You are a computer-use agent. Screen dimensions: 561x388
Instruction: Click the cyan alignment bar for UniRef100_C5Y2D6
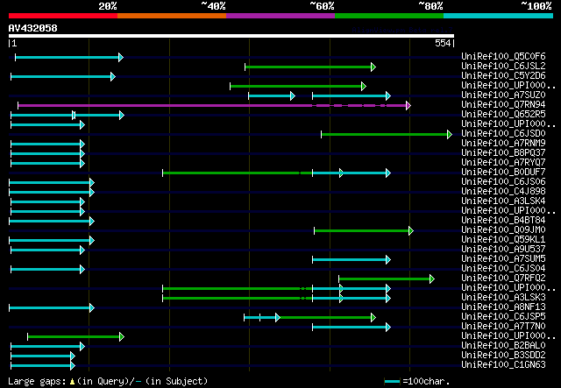[x=63, y=76]
